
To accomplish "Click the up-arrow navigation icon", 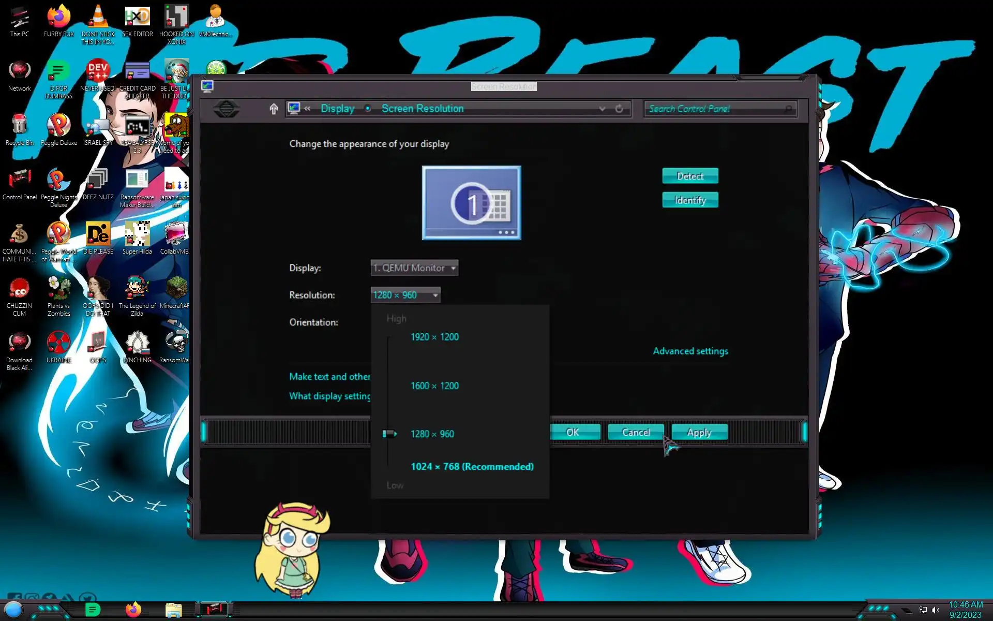I will coord(274,109).
